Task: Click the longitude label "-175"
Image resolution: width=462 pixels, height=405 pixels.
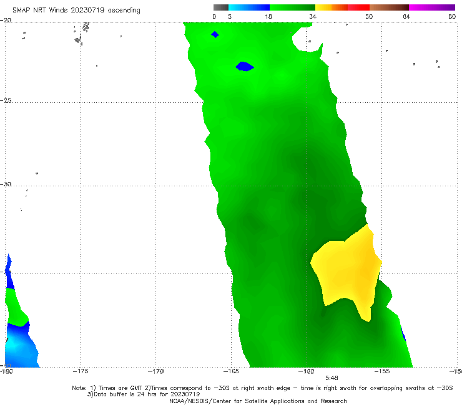Action: [x=81, y=371]
